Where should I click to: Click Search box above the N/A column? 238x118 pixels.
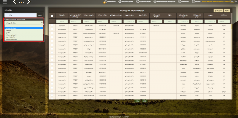tap(224, 21)
